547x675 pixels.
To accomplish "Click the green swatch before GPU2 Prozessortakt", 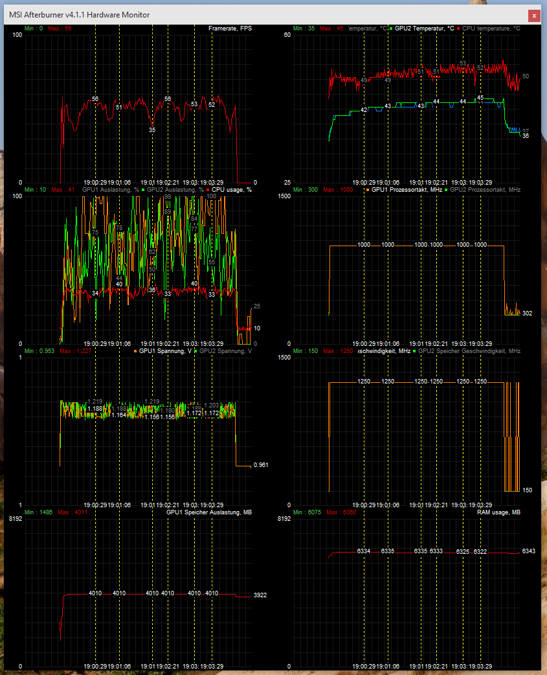I will [x=446, y=190].
